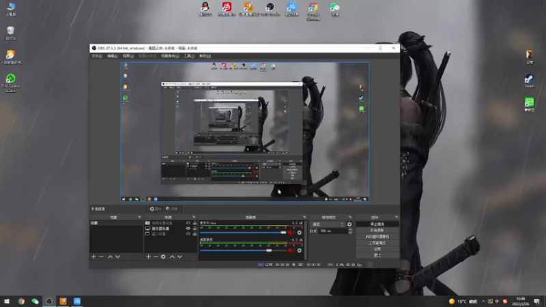Remove the selected scene with minus icon
This screenshot has width=546, height=307.
101,257
